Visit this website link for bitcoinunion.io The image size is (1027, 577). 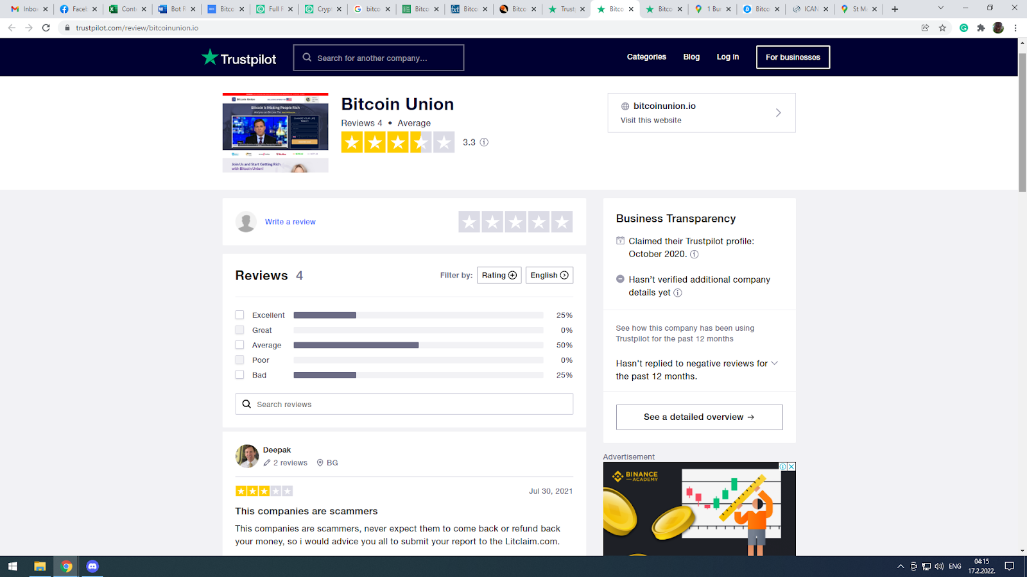coord(651,121)
